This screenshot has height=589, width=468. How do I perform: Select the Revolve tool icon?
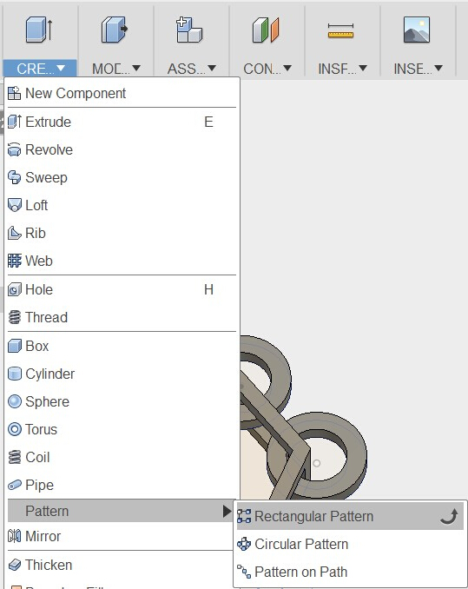tap(14, 149)
